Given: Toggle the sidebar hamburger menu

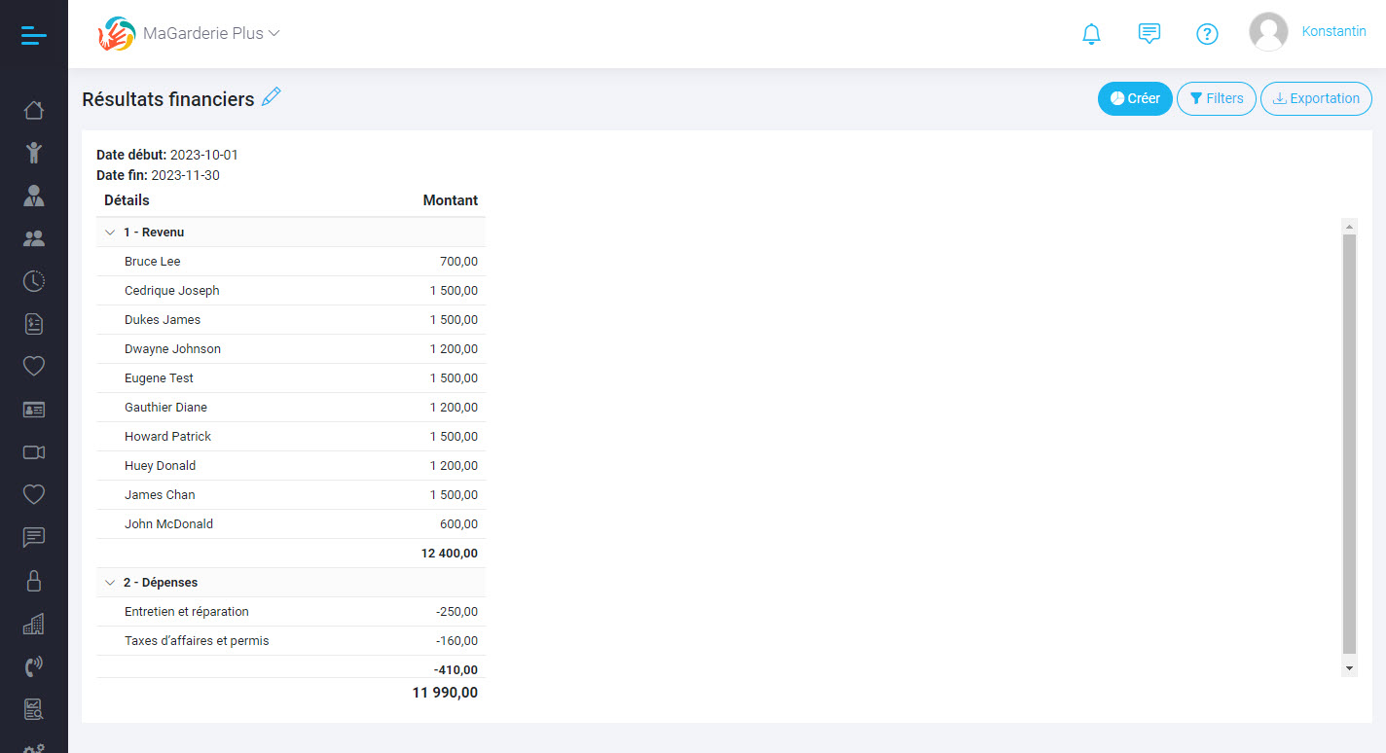Looking at the screenshot, I should (x=32, y=34).
